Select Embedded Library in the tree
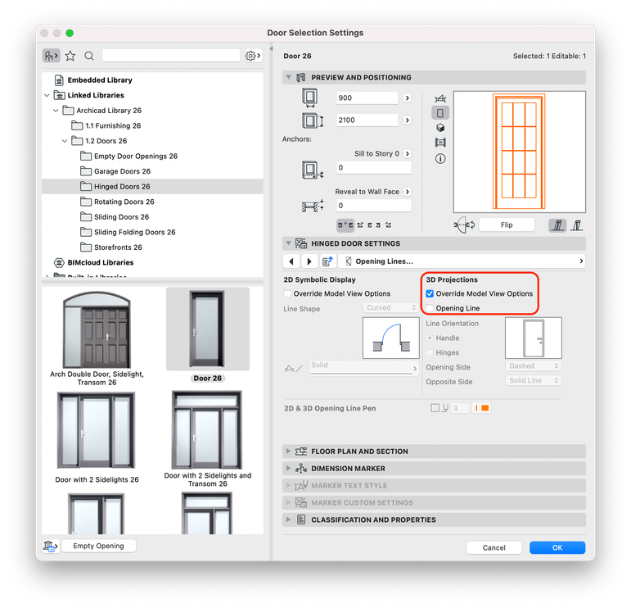The width and height of the screenshot is (631, 608). [x=100, y=80]
